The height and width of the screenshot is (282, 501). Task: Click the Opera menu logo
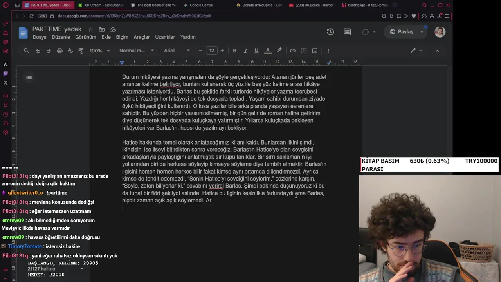5,5
